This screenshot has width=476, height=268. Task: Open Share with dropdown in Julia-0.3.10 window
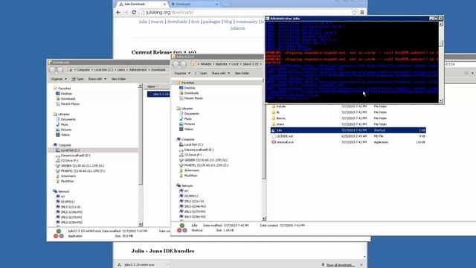(x=221, y=73)
